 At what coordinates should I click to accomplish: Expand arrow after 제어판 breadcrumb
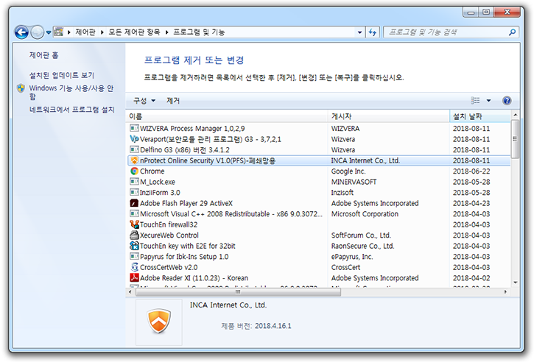pos(102,32)
